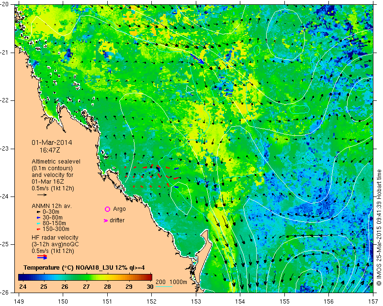The height and width of the screenshot is (306, 383).
Task: Click longitude axis label 154
Action: point(240,302)
